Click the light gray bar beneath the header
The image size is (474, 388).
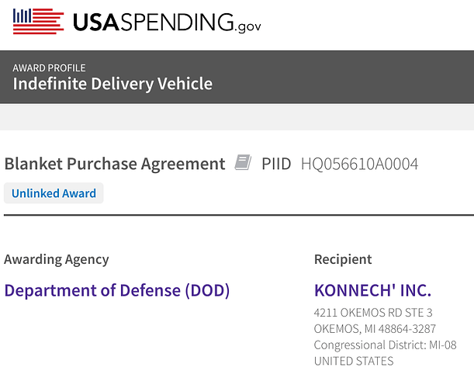click(237, 117)
